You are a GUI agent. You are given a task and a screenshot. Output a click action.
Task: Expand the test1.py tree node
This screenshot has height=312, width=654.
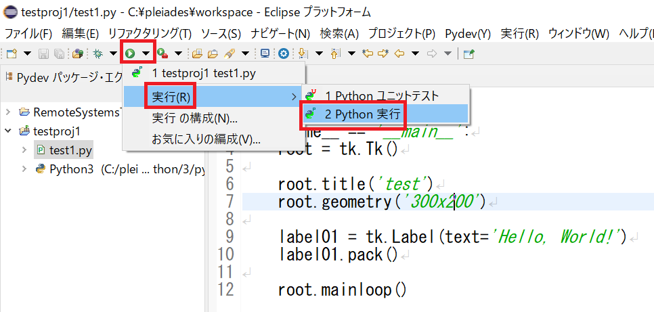pos(24,150)
